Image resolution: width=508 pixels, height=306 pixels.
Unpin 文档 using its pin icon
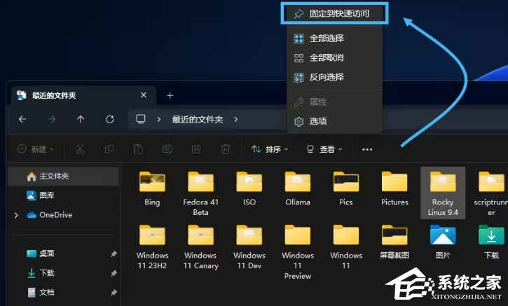coord(114,293)
